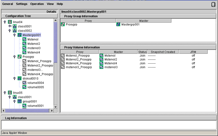
Task: Collapse the group0001 node under linux05
Action: (x=15, y=101)
